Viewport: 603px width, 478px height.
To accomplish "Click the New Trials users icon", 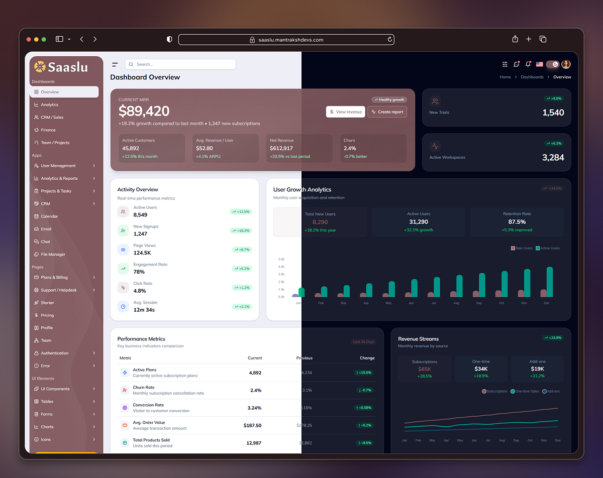I will tap(435, 101).
